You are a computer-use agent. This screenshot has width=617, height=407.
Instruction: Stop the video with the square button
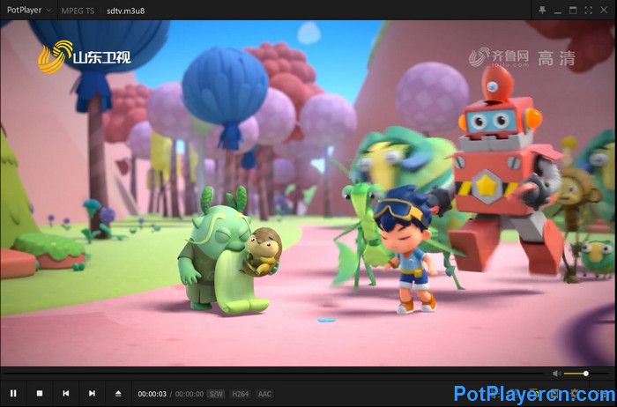40,393
